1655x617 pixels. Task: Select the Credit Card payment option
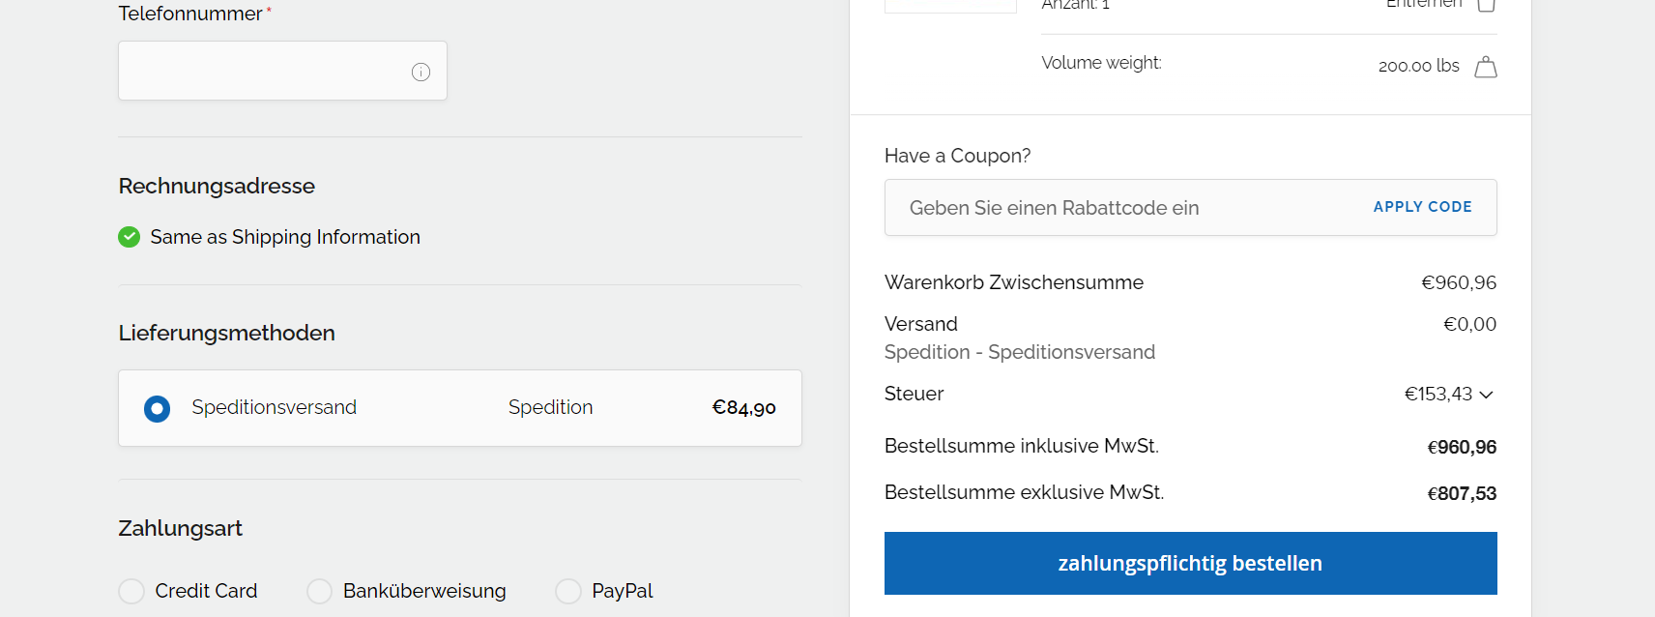pos(131,591)
